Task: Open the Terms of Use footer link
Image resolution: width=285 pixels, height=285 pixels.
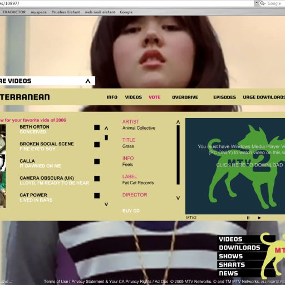Action: pyautogui.click(x=56, y=282)
